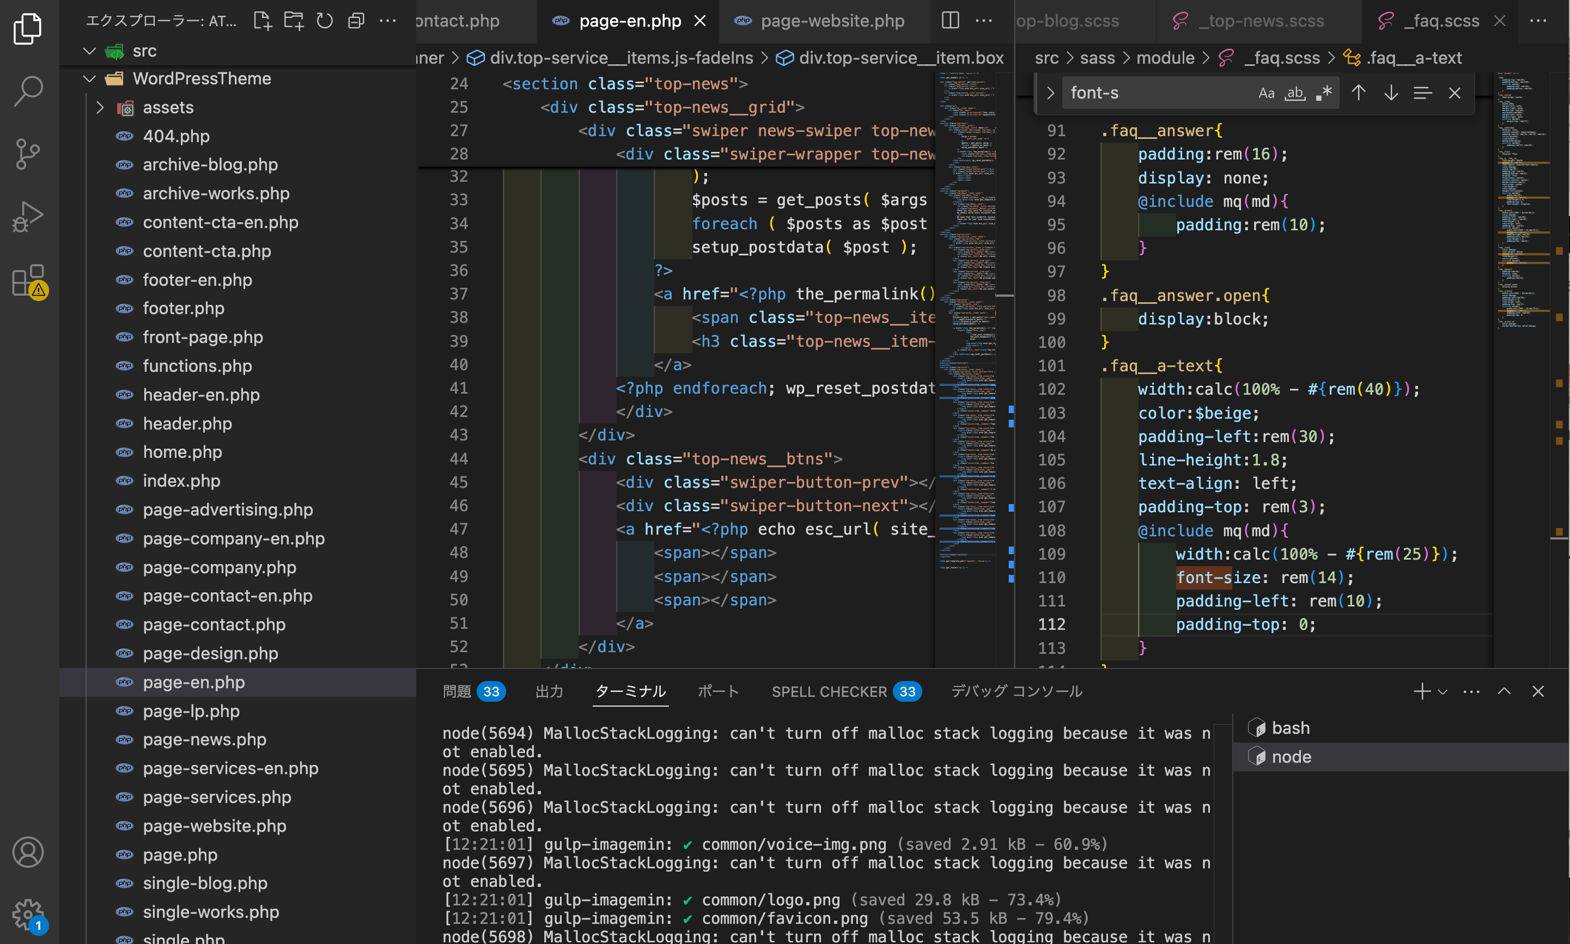Expand the assets folder

pyautogui.click(x=100, y=107)
